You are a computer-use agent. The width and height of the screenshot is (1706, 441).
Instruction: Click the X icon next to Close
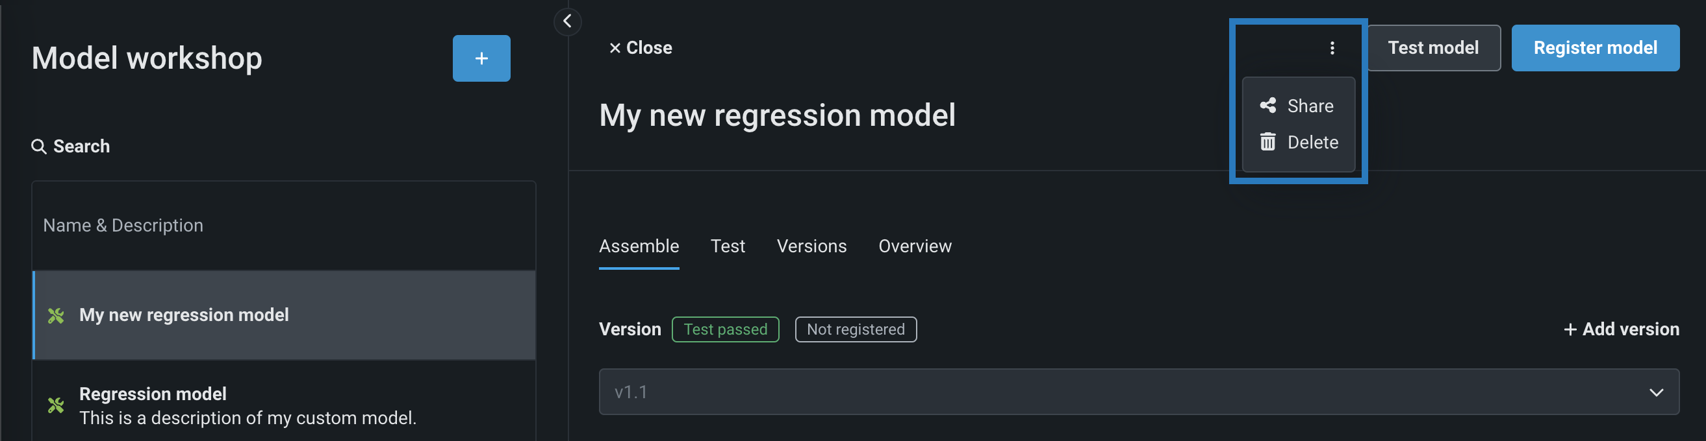coord(615,47)
